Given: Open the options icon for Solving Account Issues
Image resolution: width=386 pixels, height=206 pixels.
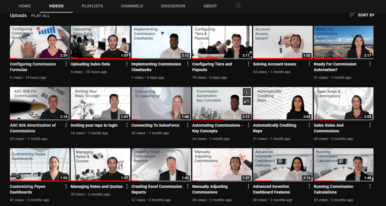Looking at the screenshot, I should (309, 64).
